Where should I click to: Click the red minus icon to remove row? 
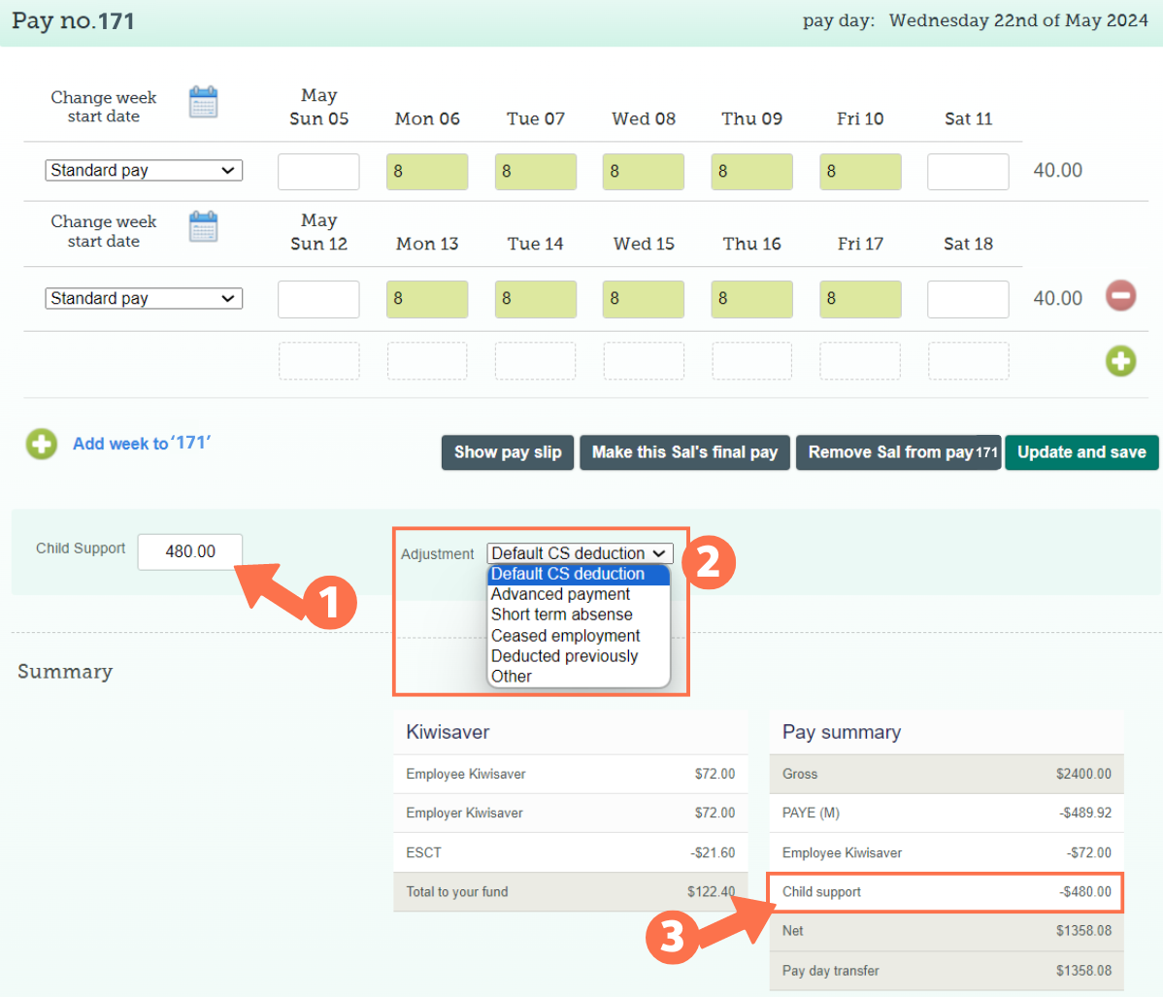click(x=1120, y=295)
